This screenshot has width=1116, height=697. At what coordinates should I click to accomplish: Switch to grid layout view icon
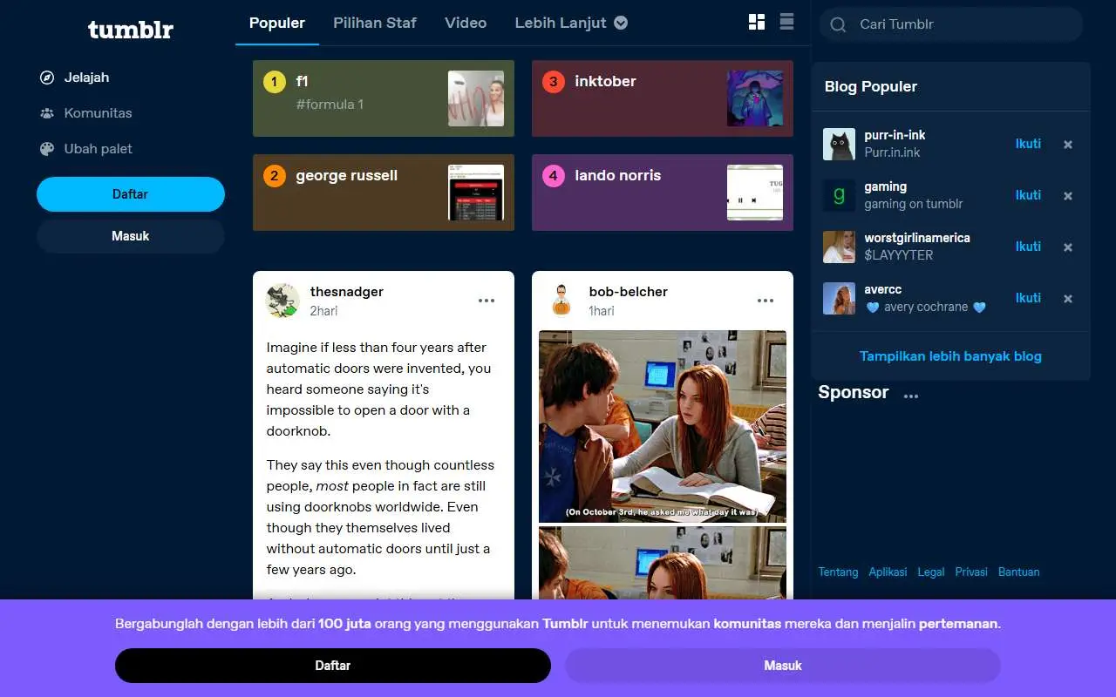pyautogui.click(x=757, y=23)
